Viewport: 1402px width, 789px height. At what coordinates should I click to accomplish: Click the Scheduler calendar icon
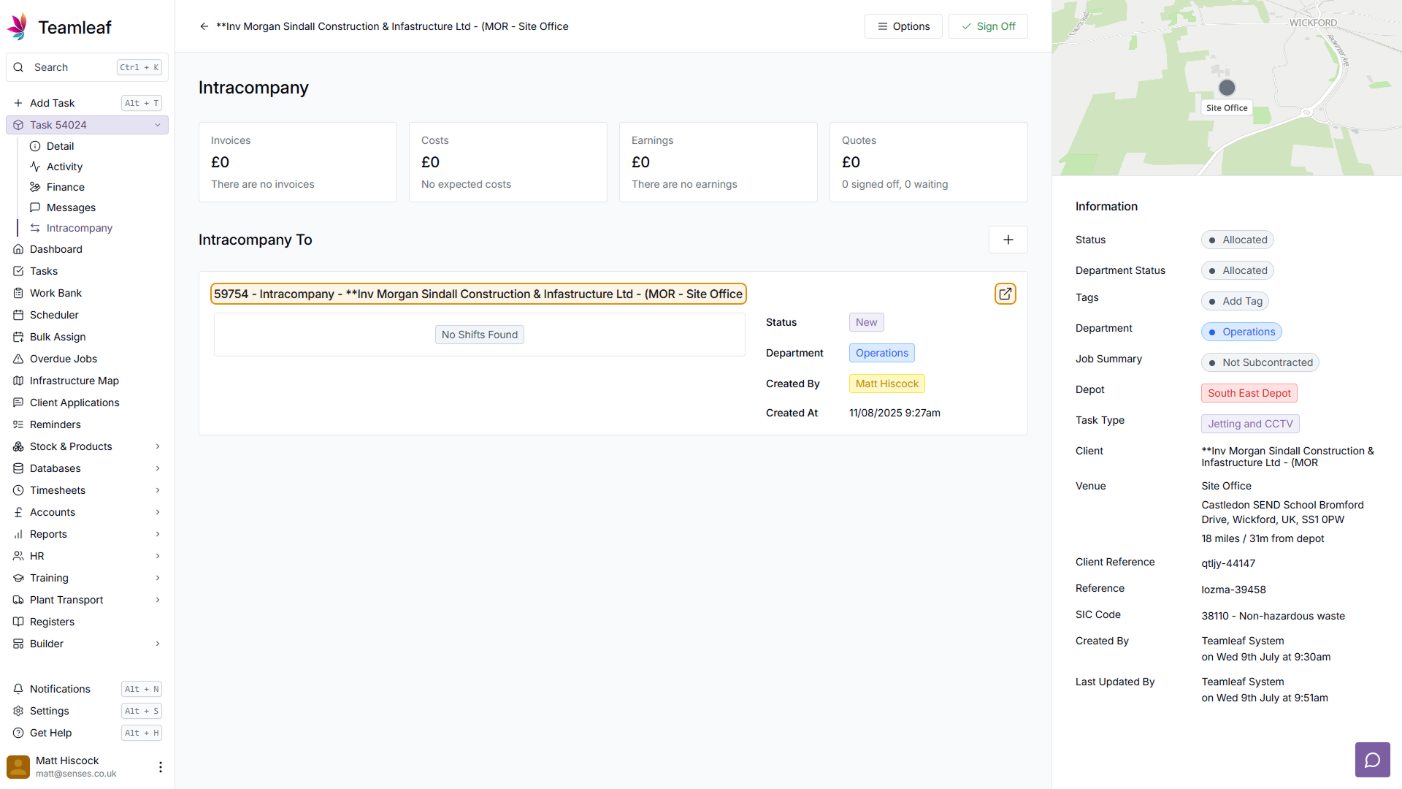pyautogui.click(x=18, y=315)
